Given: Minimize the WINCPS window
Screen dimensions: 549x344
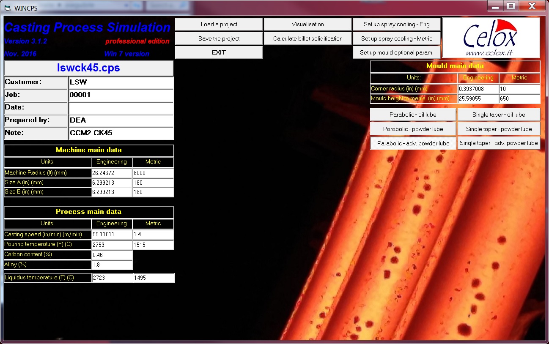Looking at the screenshot, I should (x=495, y=6).
